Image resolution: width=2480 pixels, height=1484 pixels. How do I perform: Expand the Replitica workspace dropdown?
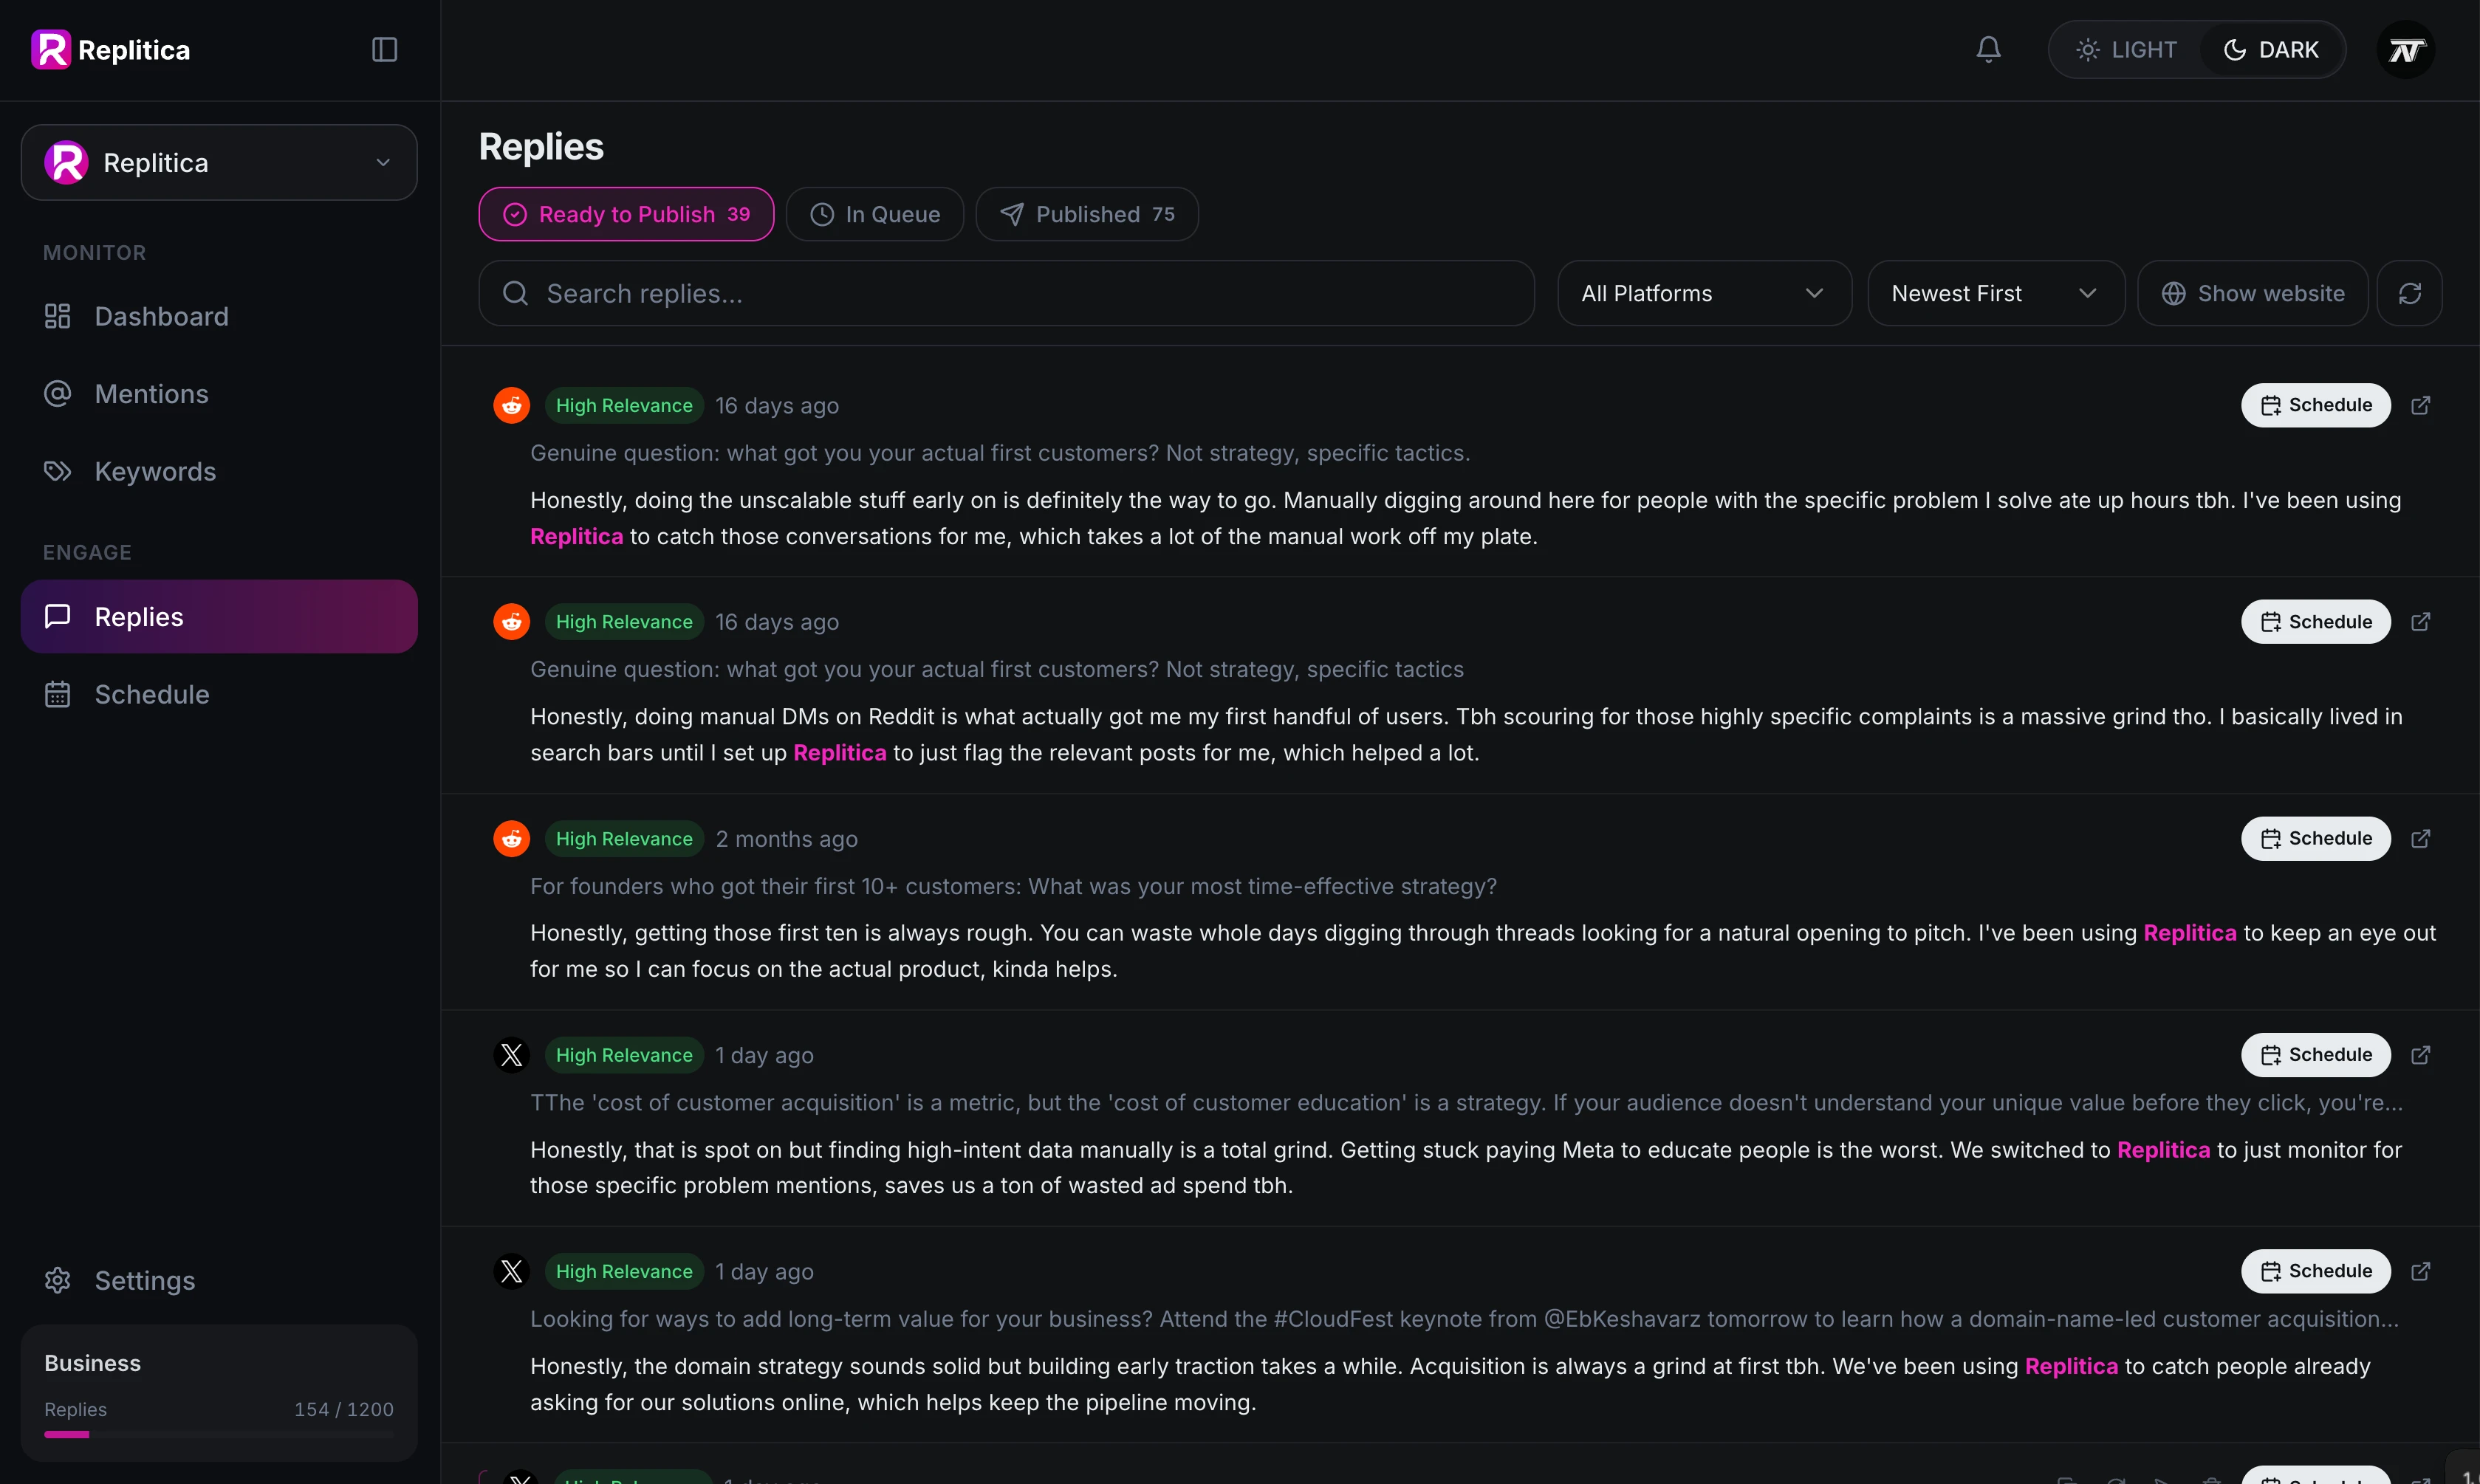pyautogui.click(x=219, y=162)
